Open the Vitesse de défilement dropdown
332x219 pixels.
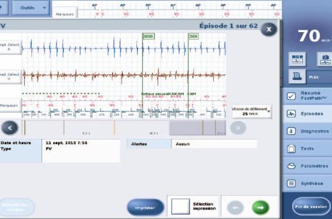coord(252,112)
